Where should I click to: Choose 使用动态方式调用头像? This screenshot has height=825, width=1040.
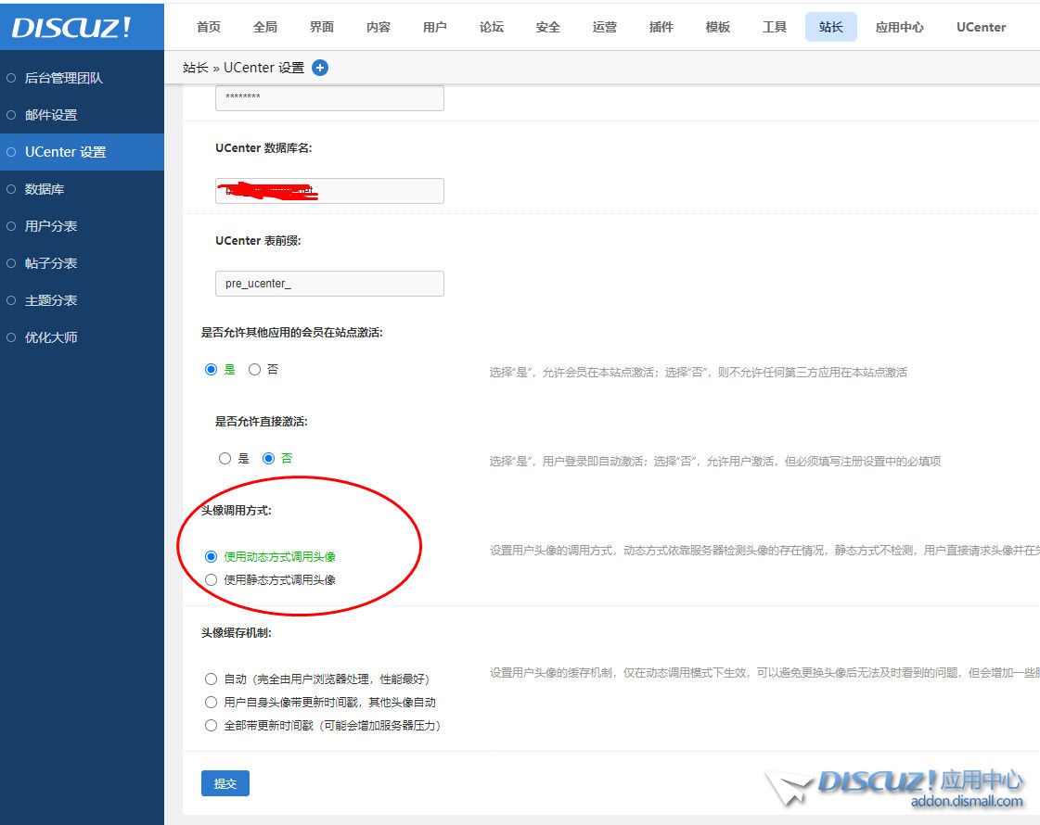point(211,556)
